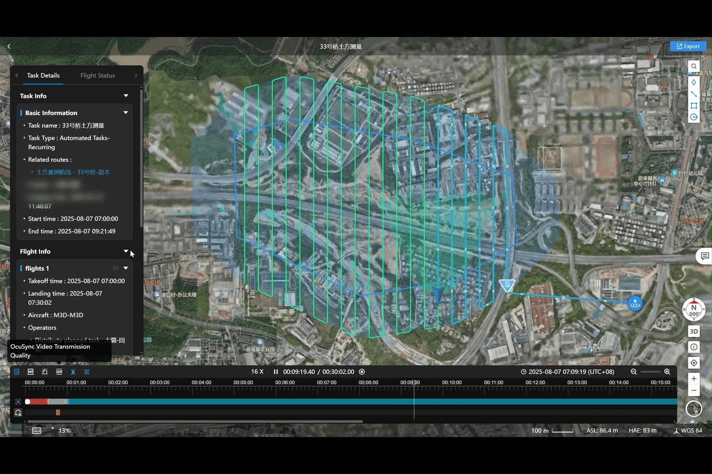This screenshot has height=474, width=712.
Task: Open the related route 土方量测航线 link
Action: (73, 172)
